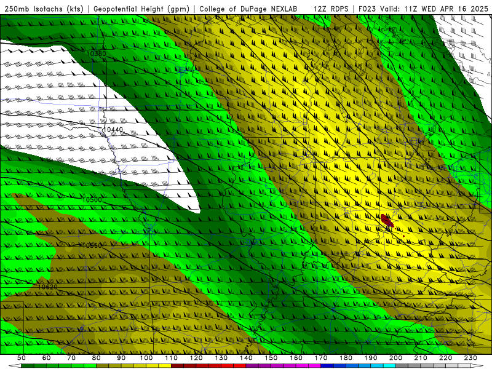Click the 10500 height contour label
The width and height of the screenshot is (492, 369).
[92, 200]
